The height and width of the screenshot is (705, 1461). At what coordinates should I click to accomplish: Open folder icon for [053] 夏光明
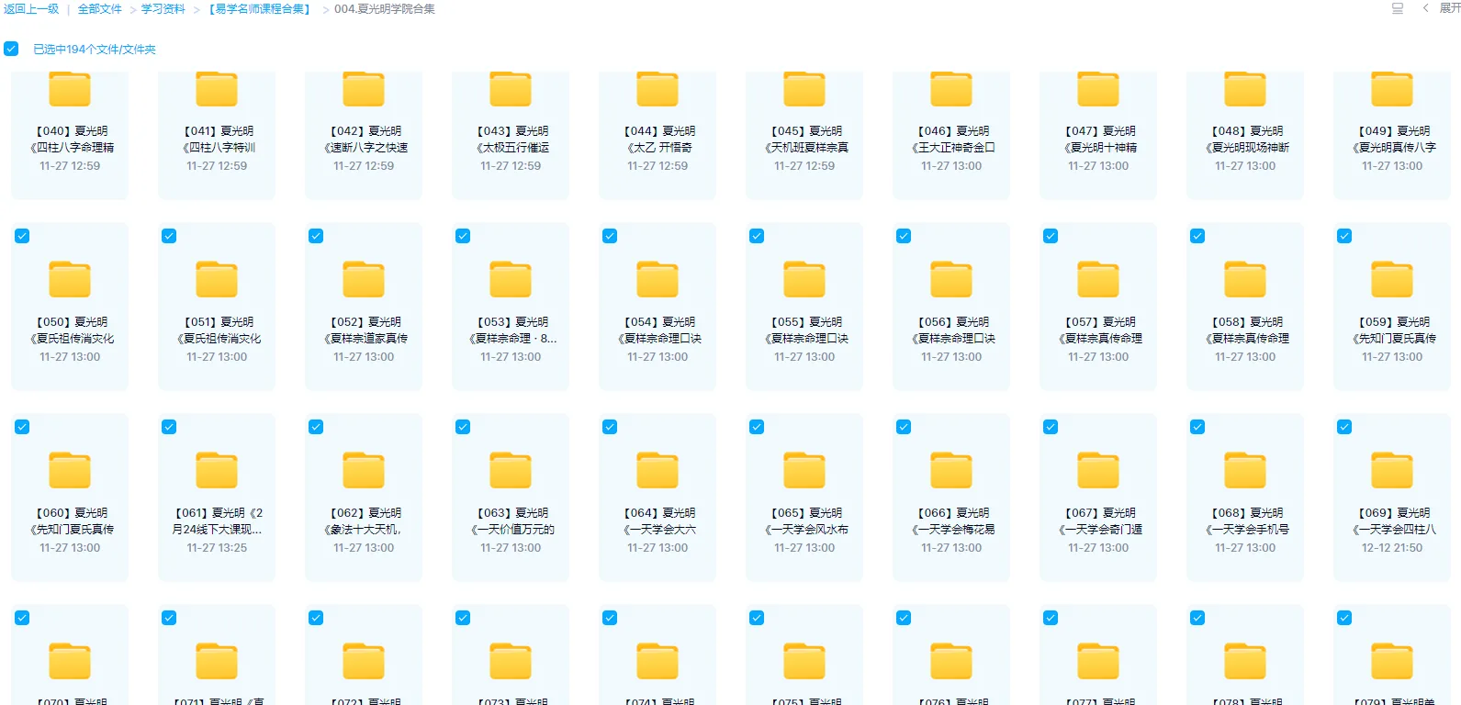point(511,279)
